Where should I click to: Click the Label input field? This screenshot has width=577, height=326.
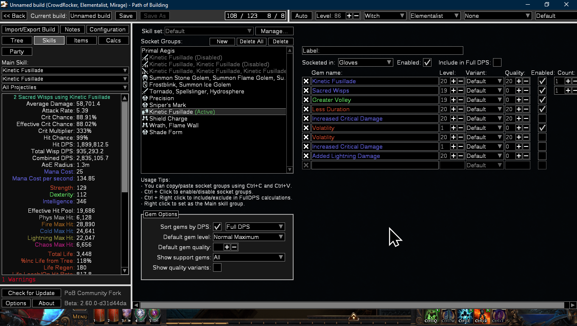(383, 51)
